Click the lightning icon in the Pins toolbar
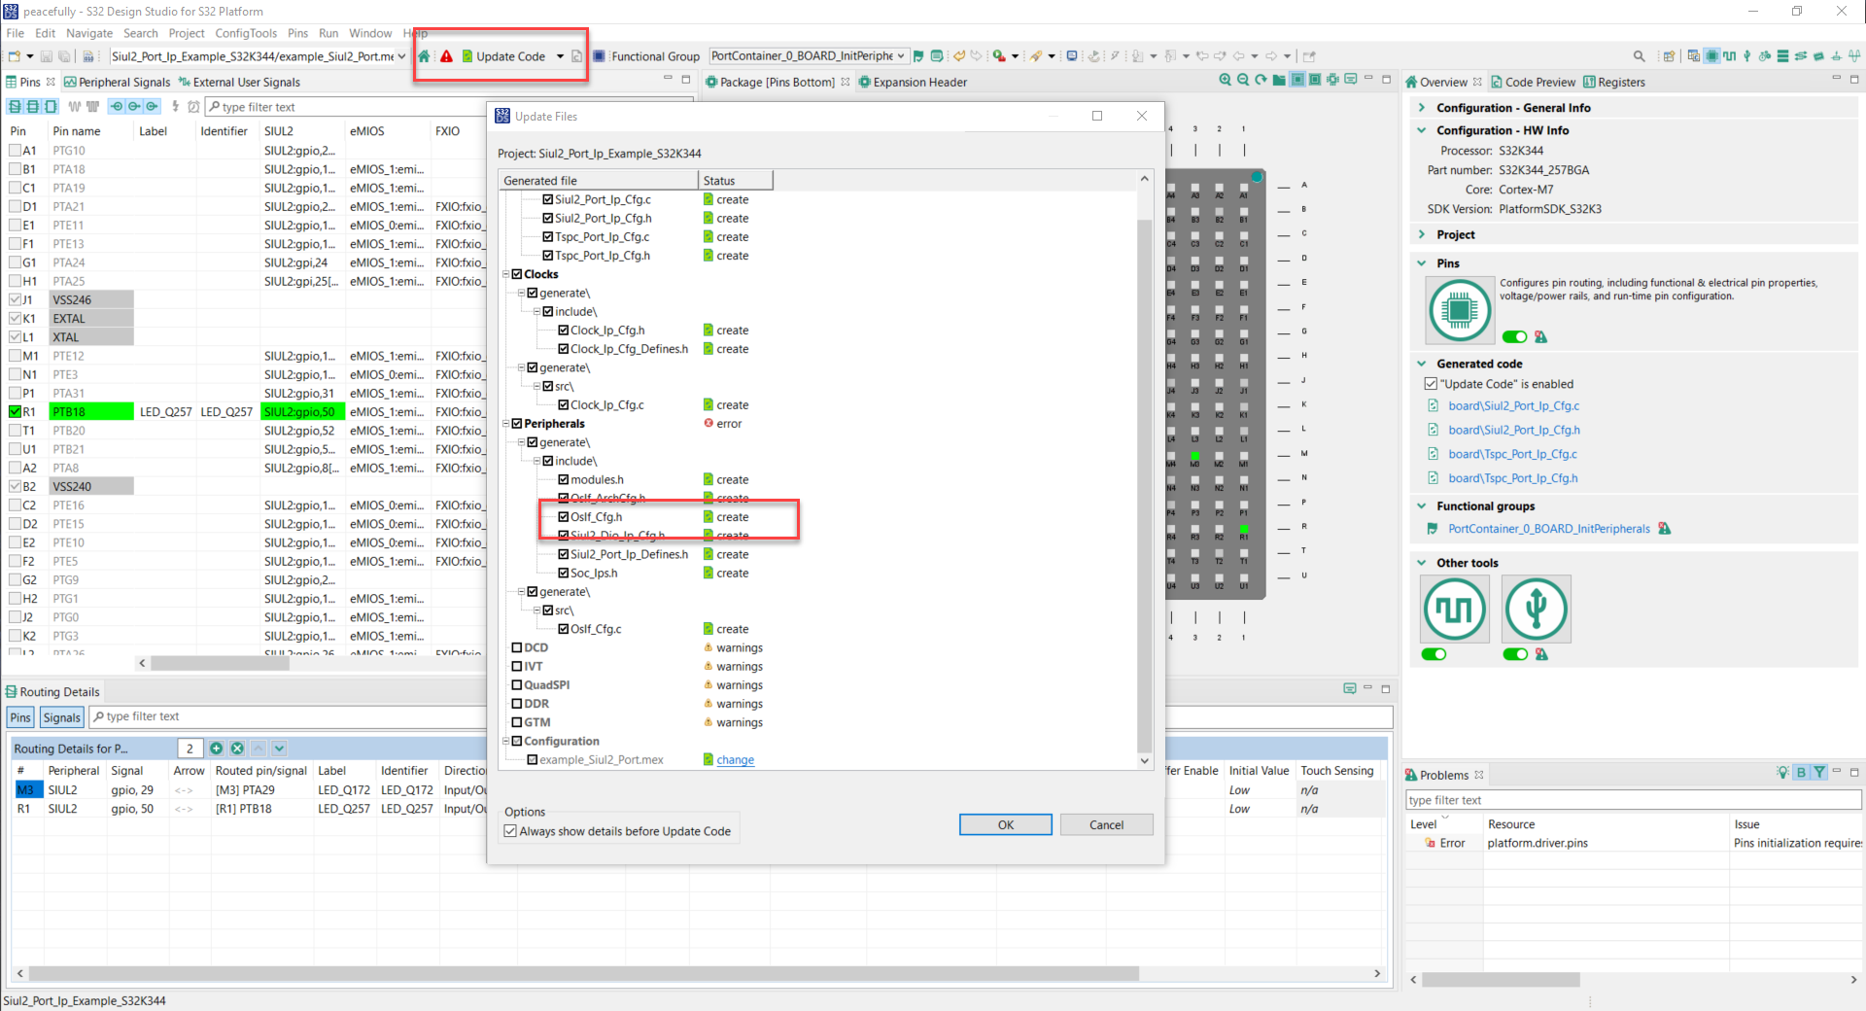This screenshot has height=1011, width=1866. (176, 105)
